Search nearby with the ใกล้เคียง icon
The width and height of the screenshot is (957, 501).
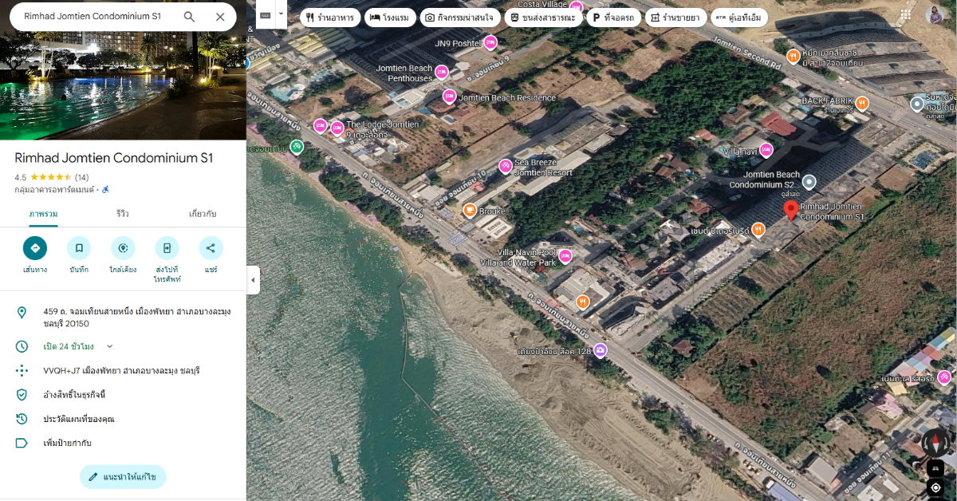[123, 248]
